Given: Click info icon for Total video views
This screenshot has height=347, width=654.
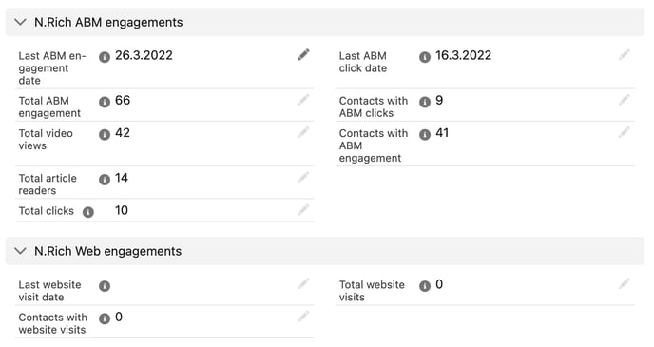Looking at the screenshot, I should (105, 134).
